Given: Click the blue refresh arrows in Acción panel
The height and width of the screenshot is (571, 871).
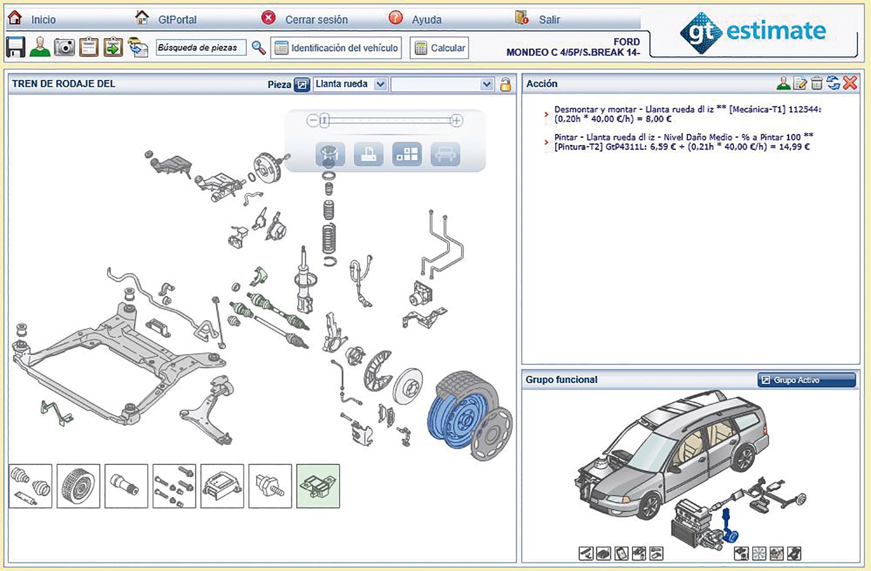Looking at the screenshot, I should coord(833,83).
